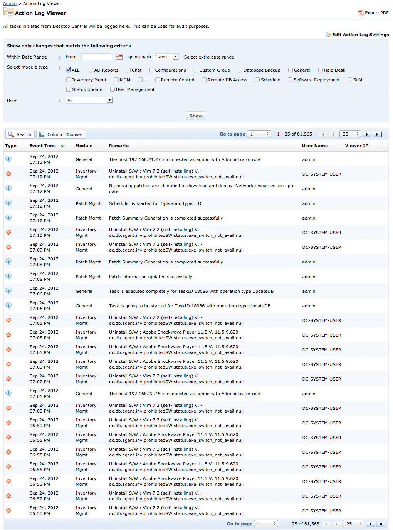Image resolution: width=393 pixels, height=530 pixels.
Task: Enable the Remote Control checkbox
Action: 158,80
